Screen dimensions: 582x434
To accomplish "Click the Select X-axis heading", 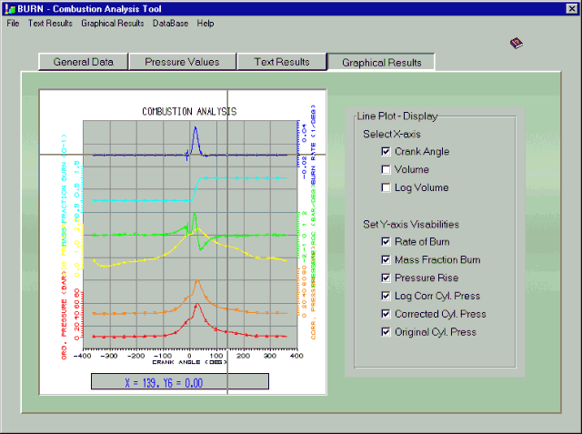I will 392,134.
